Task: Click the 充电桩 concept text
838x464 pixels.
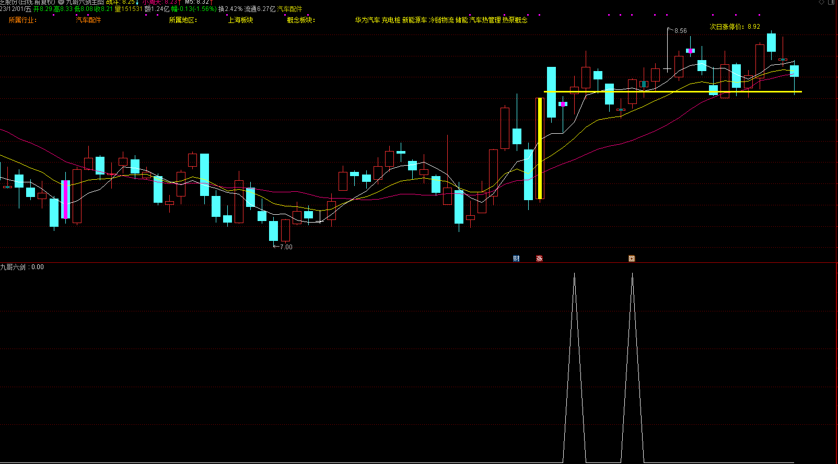Action: 391,20
